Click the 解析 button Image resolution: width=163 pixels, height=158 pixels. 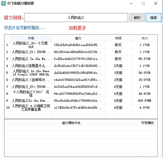click(137, 18)
